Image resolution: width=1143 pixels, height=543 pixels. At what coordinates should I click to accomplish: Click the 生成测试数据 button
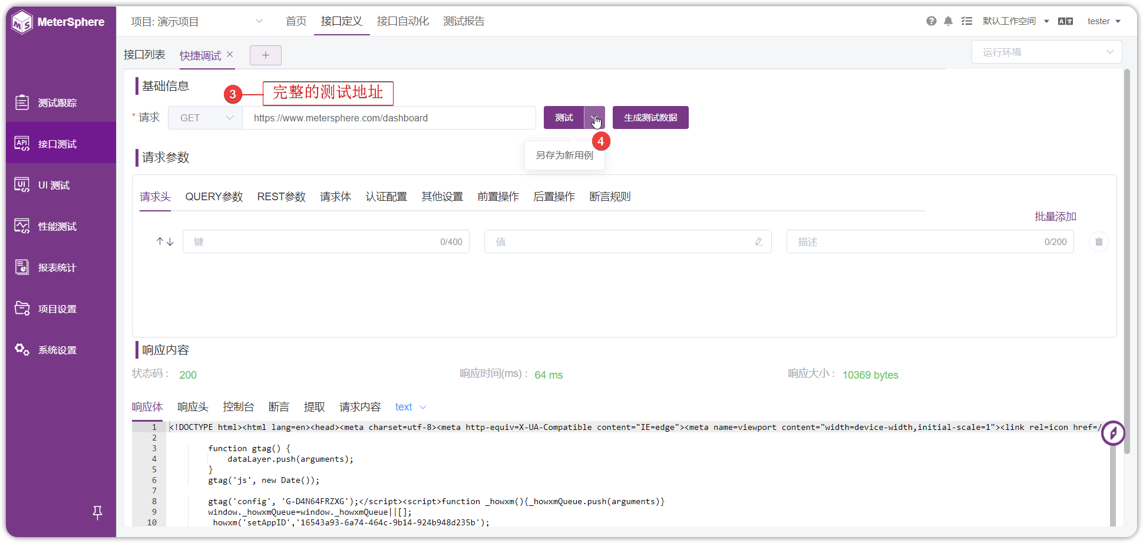650,117
